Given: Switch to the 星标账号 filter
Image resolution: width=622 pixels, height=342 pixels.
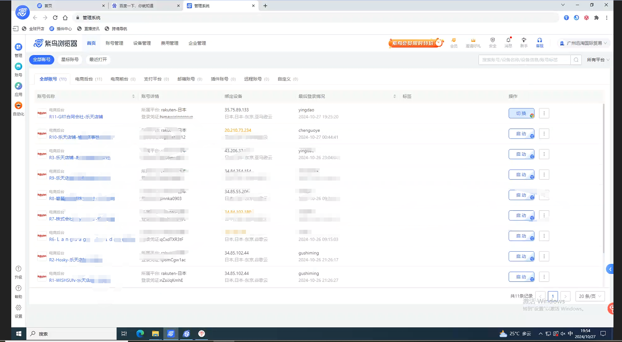Looking at the screenshot, I should coord(70,60).
